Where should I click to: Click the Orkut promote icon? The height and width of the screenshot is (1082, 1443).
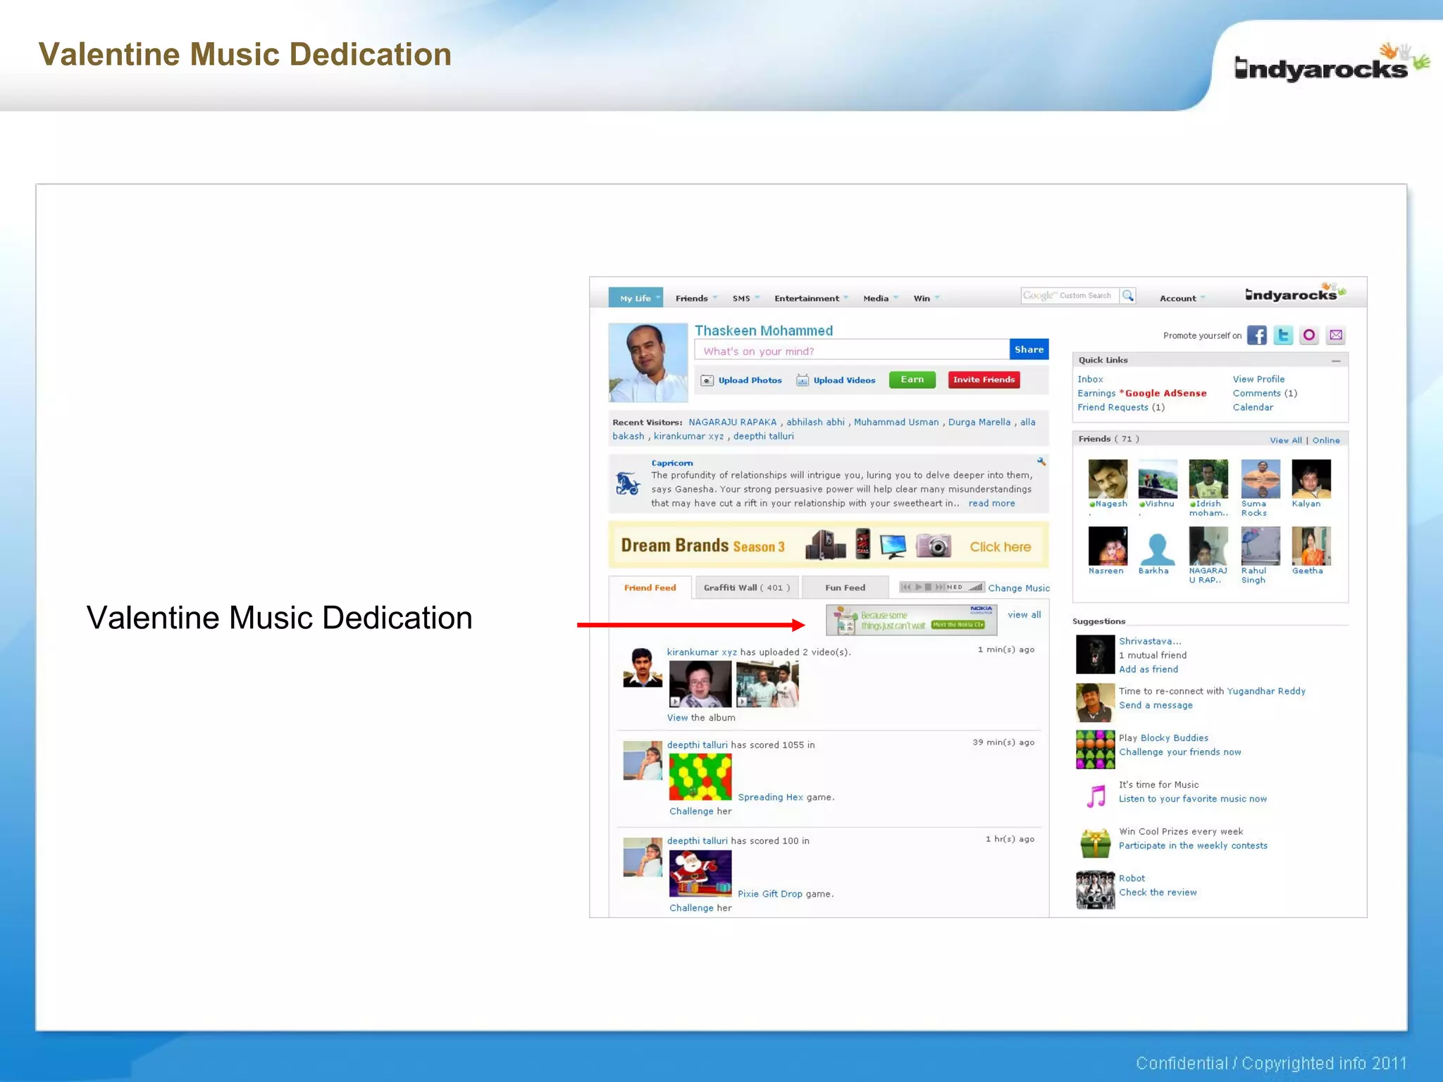pyautogui.click(x=1309, y=335)
